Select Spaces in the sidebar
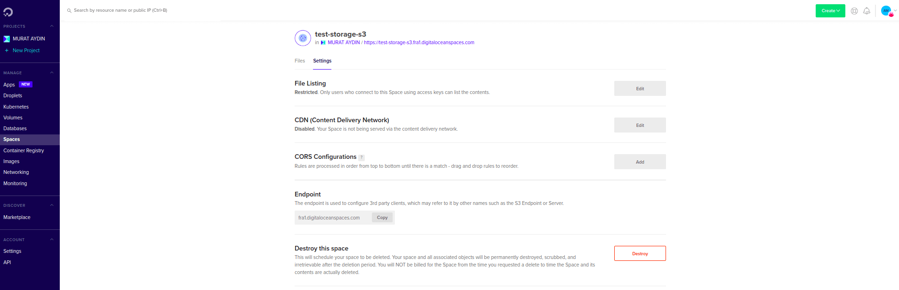The image size is (899, 290). [30, 140]
